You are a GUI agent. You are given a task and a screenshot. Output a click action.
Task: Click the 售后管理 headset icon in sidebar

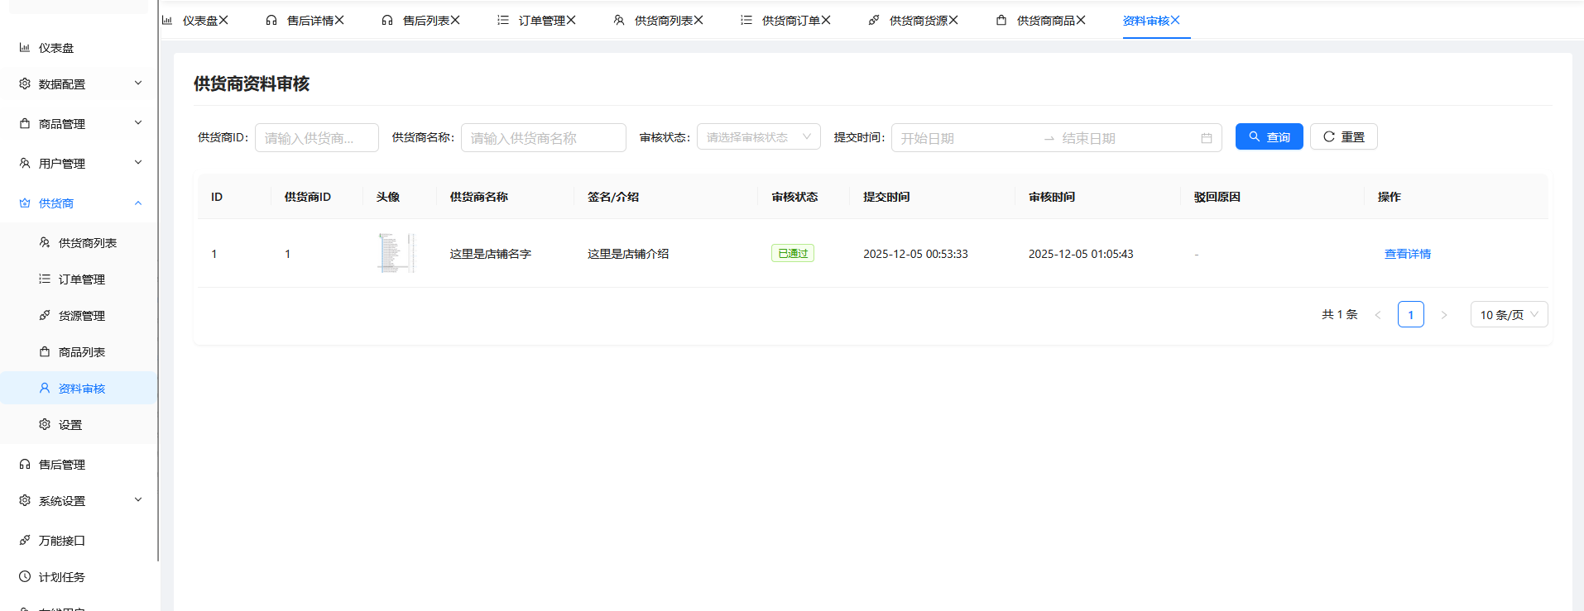(x=25, y=465)
